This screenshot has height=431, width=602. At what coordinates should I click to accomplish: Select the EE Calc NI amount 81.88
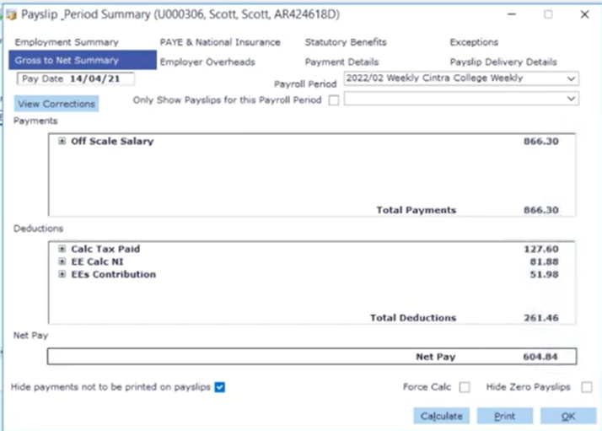544,261
